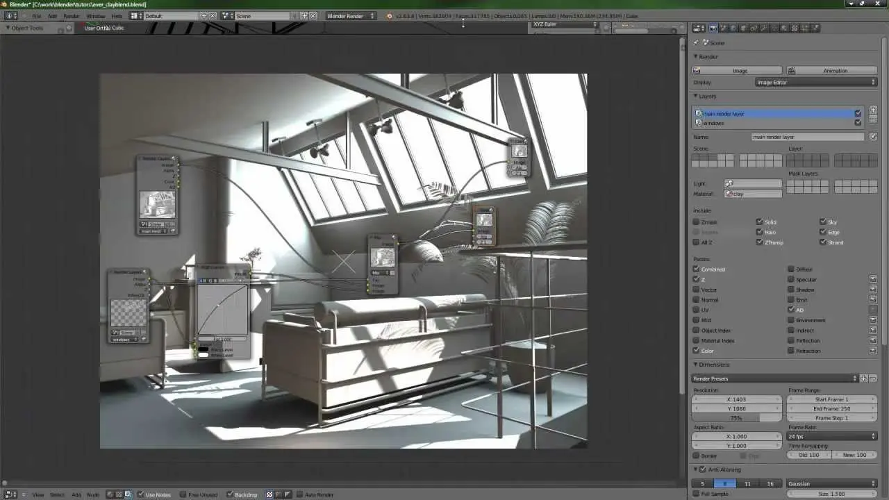Open the 24 fps frame rate dropdown
The width and height of the screenshot is (889, 500).
coord(832,436)
